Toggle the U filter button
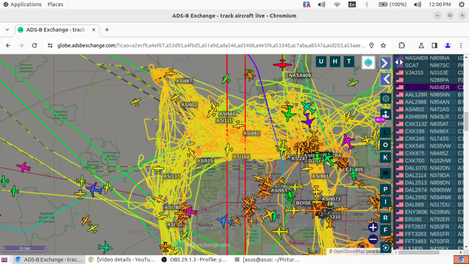 point(321,61)
